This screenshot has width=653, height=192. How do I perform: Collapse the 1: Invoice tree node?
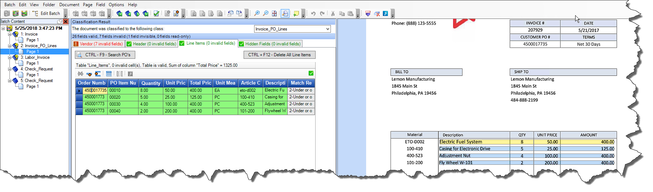point(10,34)
